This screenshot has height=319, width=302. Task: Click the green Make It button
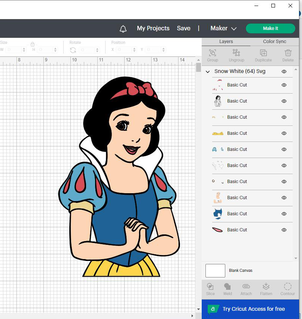click(x=271, y=28)
